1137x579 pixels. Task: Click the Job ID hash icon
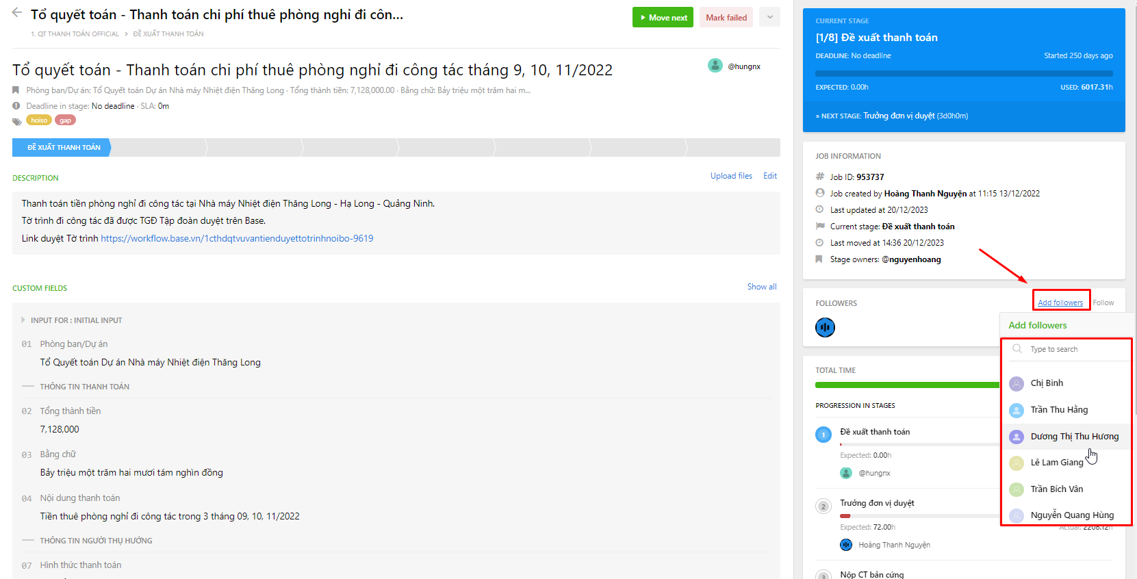point(820,177)
